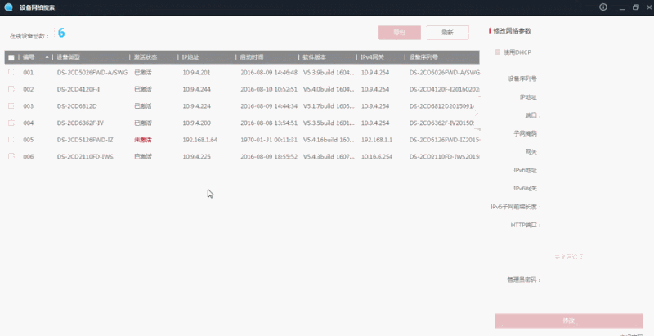Minimize the device search window
The height and width of the screenshot is (336, 654).
click(622, 7)
